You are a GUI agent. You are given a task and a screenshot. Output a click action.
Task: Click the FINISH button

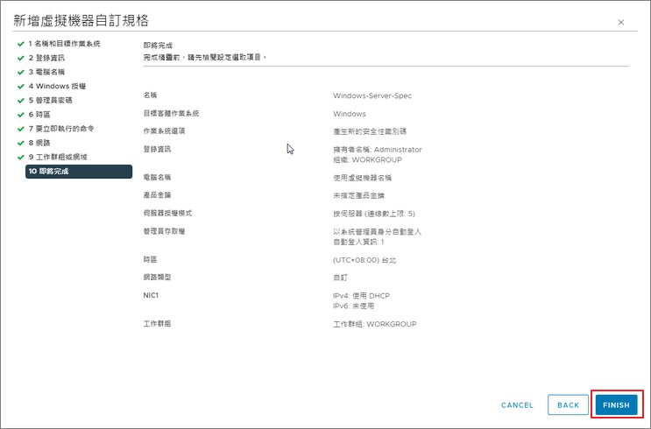click(616, 405)
